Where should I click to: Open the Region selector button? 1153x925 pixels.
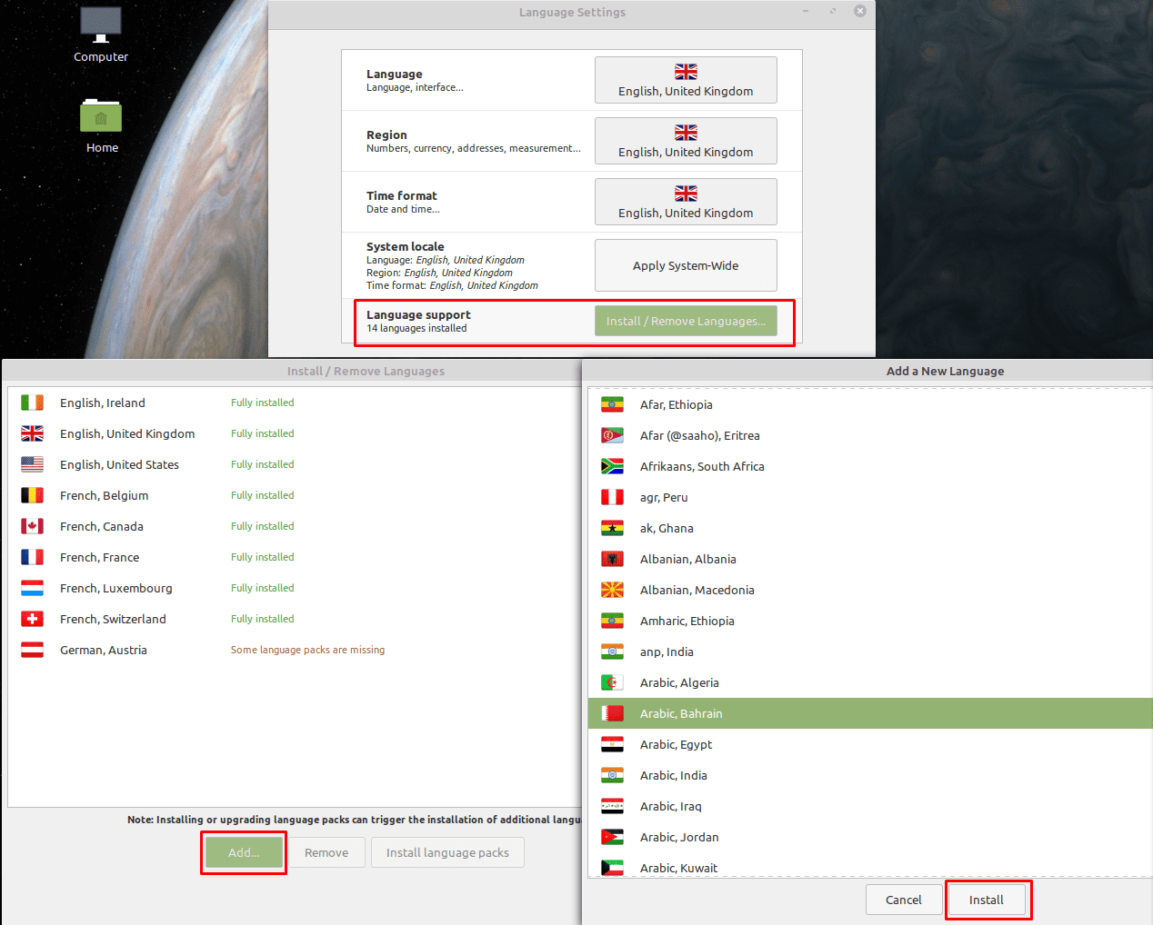pyautogui.click(x=686, y=141)
